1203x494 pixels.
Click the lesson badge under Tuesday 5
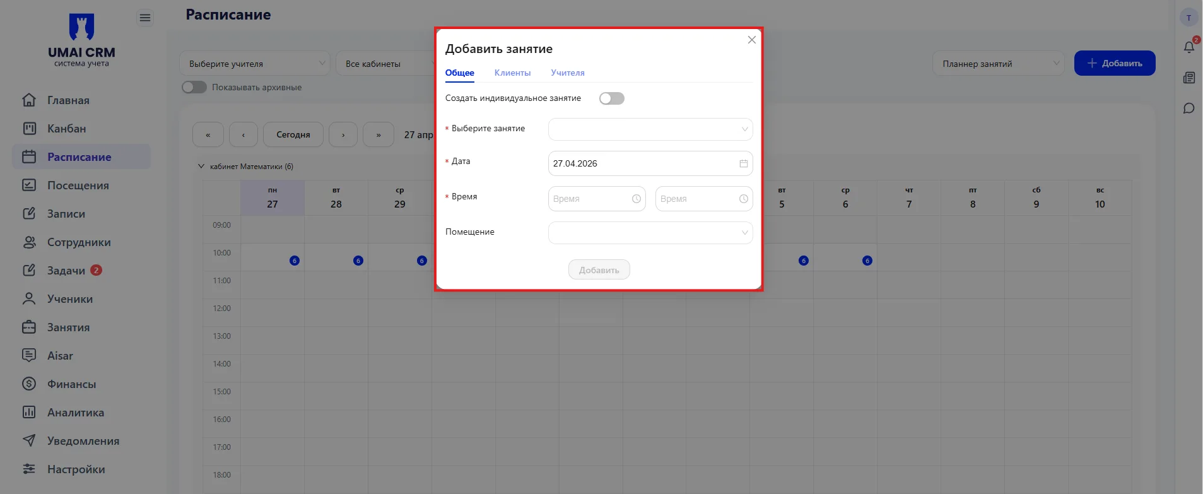click(x=804, y=261)
